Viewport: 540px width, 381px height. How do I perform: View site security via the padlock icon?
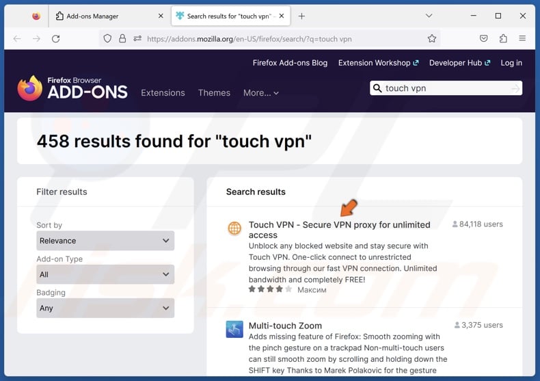pyautogui.click(x=122, y=38)
